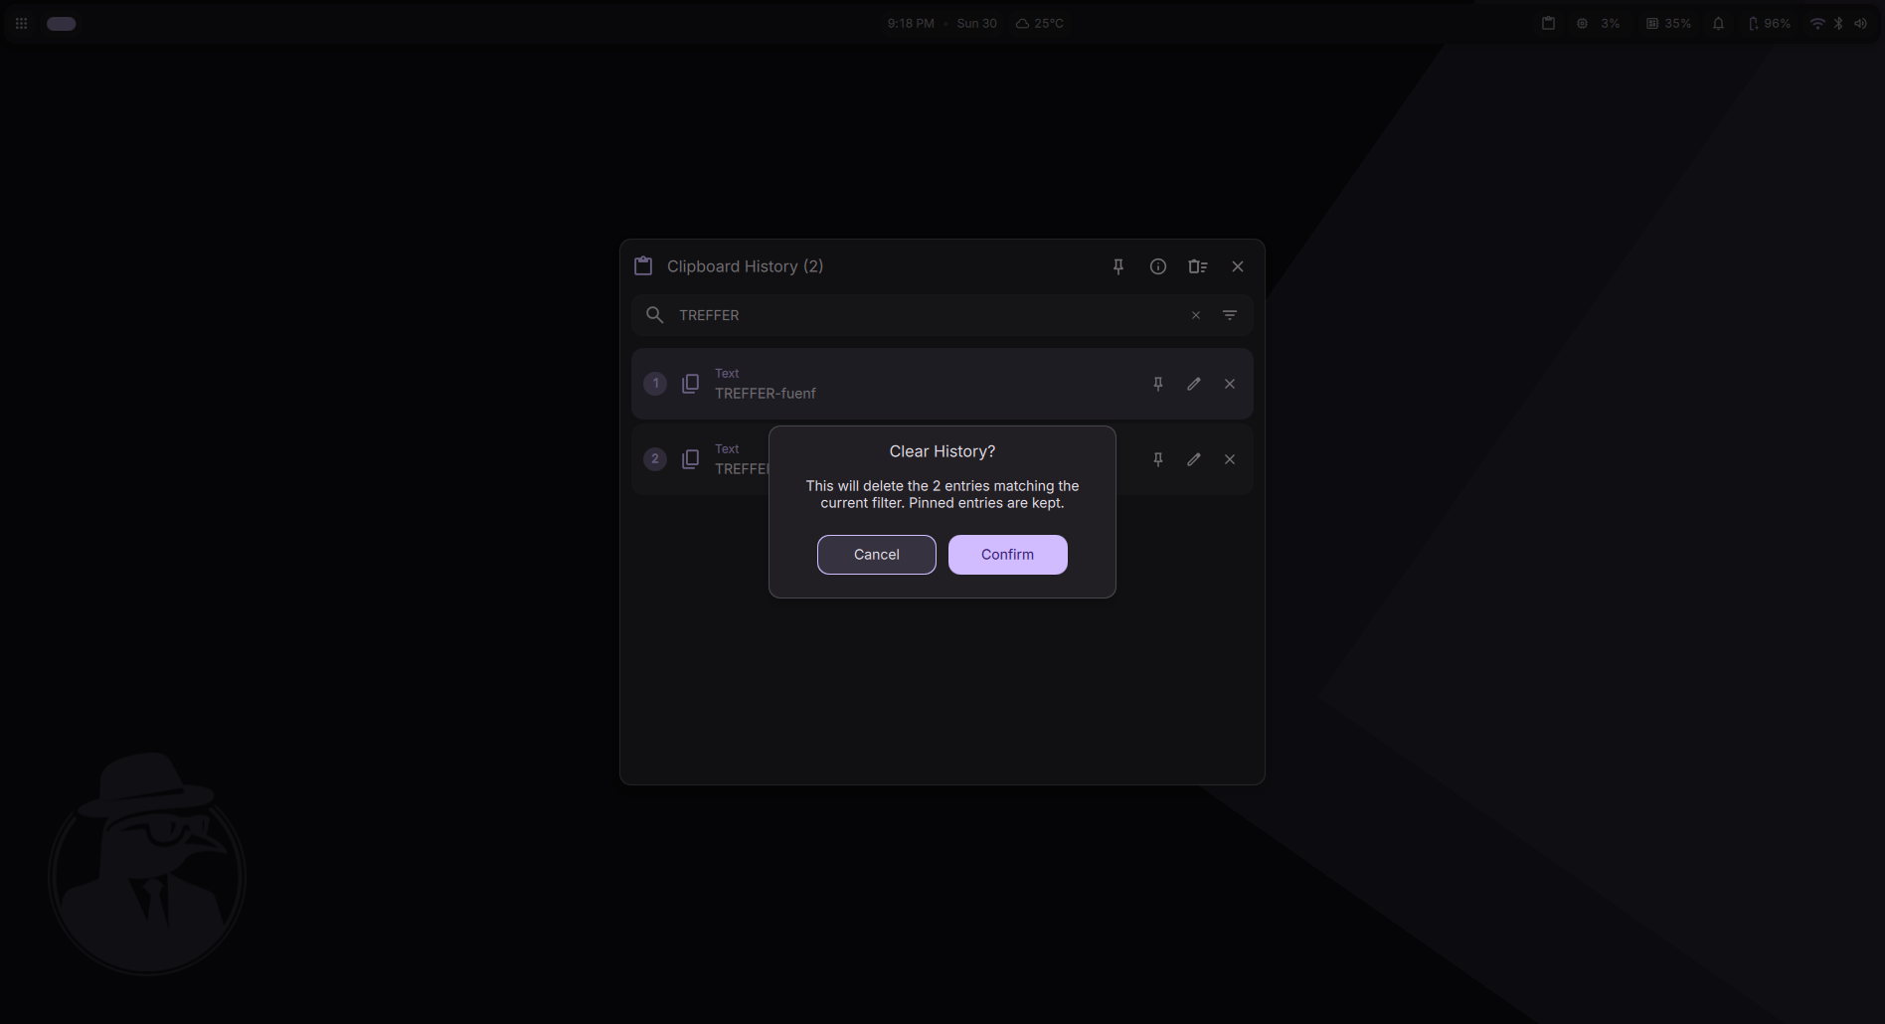Focus the search field containing TREFFER
Image resolution: width=1885 pixels, height=1024 pixels.
coord(942,315)
